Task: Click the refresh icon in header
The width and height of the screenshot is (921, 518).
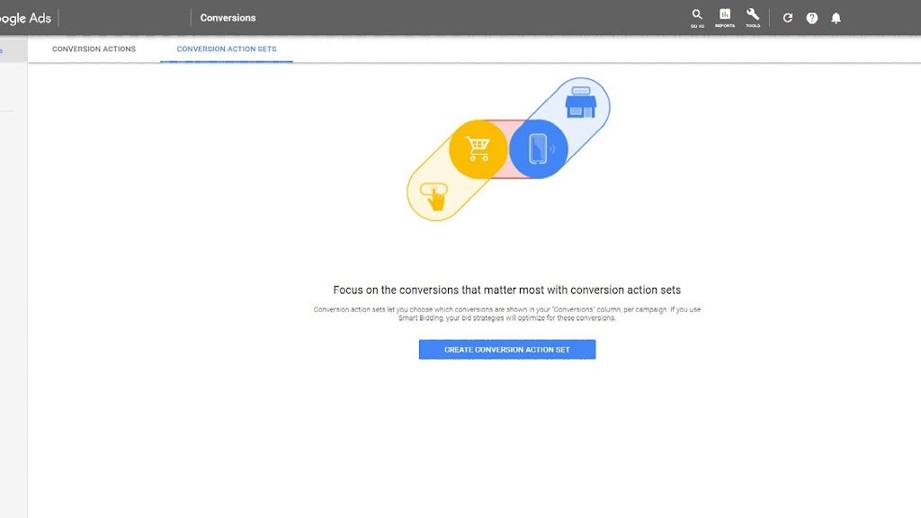Action: coord(788,18)
